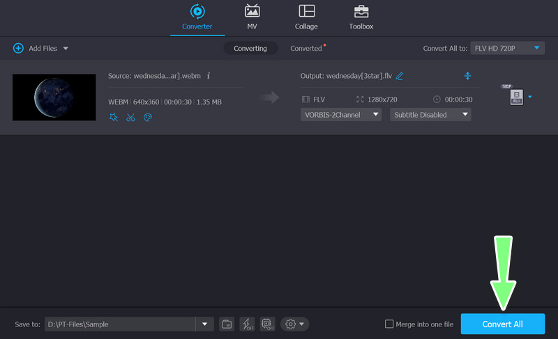The height and width of the screenshot is (339, 558).
Task: Open the save folder browse icon
Action: pos(227,324)
